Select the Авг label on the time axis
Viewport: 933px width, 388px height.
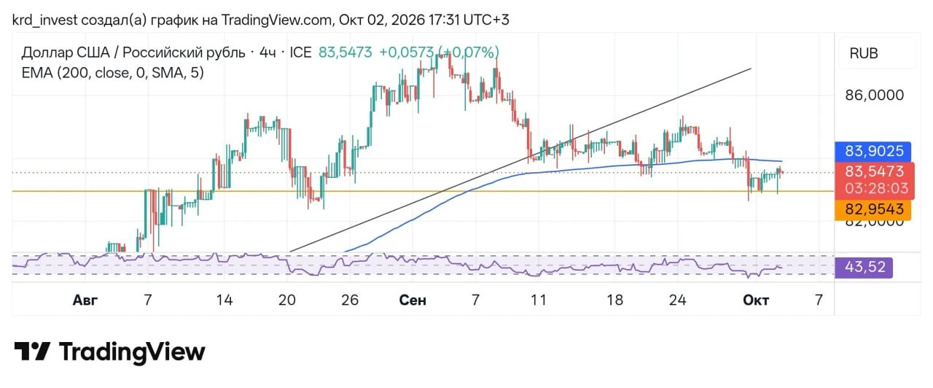coord(85,300)
